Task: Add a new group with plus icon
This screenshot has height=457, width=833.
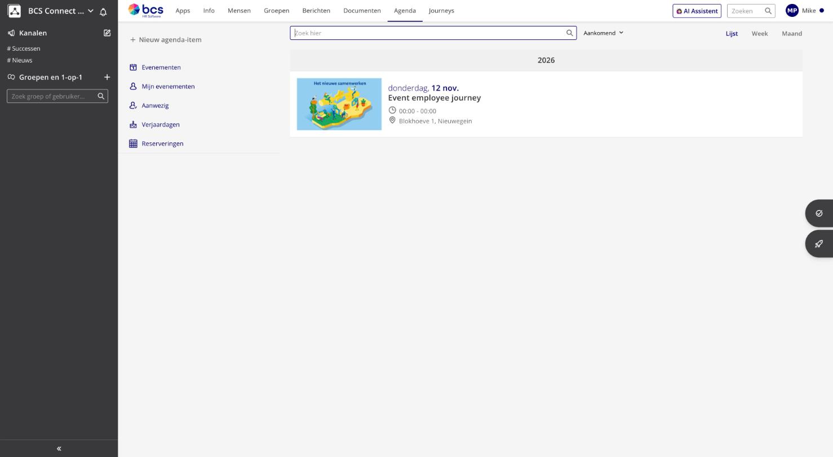Action: (107, 77)
